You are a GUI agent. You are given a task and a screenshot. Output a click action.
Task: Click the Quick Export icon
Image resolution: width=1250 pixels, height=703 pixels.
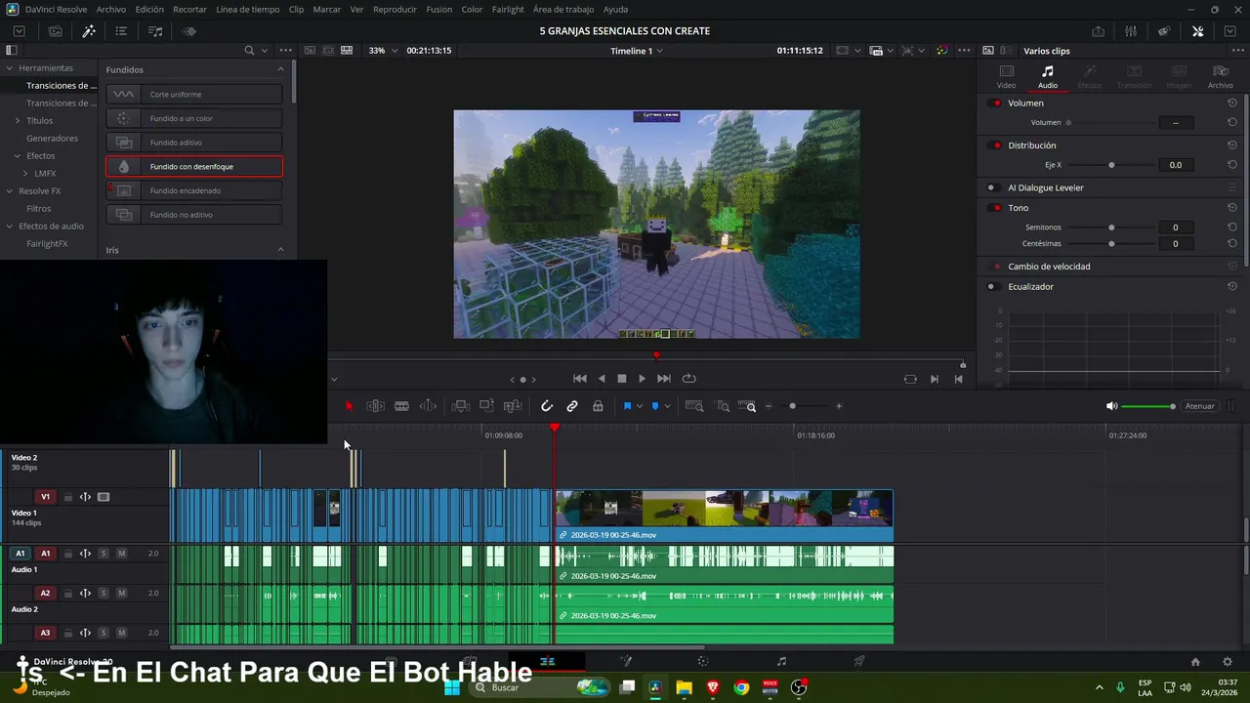[1099, 31]
